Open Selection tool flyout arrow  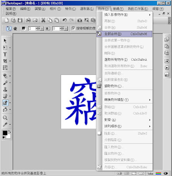(10, 48)
